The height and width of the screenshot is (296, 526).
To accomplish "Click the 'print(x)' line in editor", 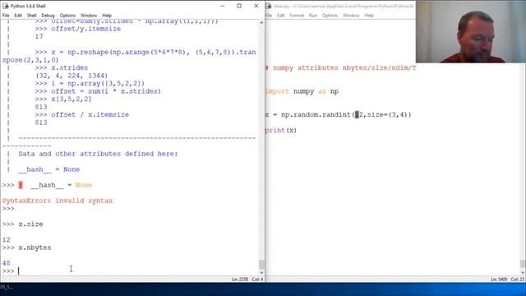I will pos(281,130).
